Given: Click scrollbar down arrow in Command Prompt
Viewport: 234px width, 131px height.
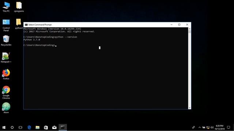Looking at the screenshot, I should coord(190,108).
